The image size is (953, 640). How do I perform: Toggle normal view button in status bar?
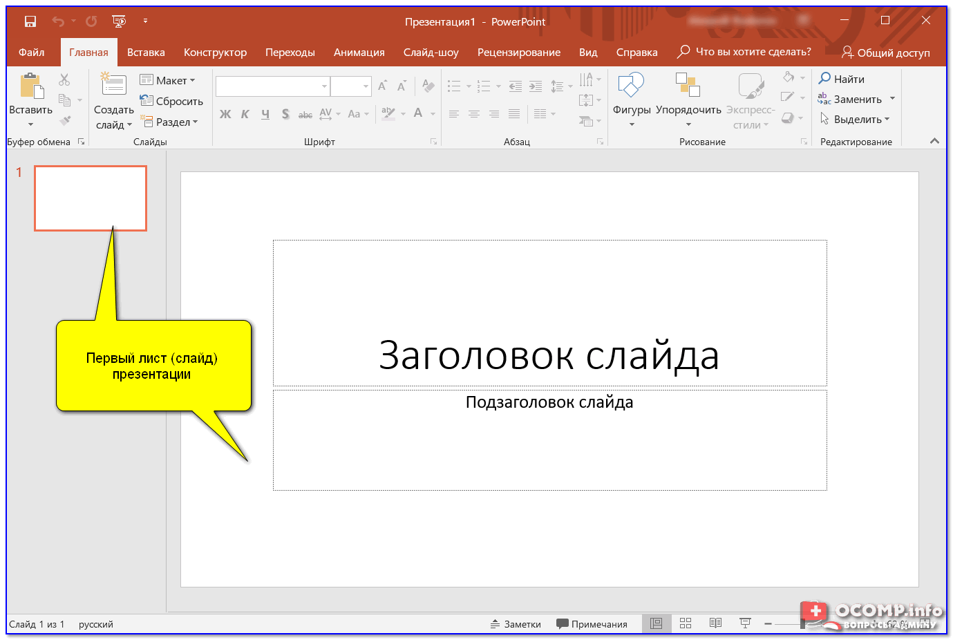tap(656, 623)
